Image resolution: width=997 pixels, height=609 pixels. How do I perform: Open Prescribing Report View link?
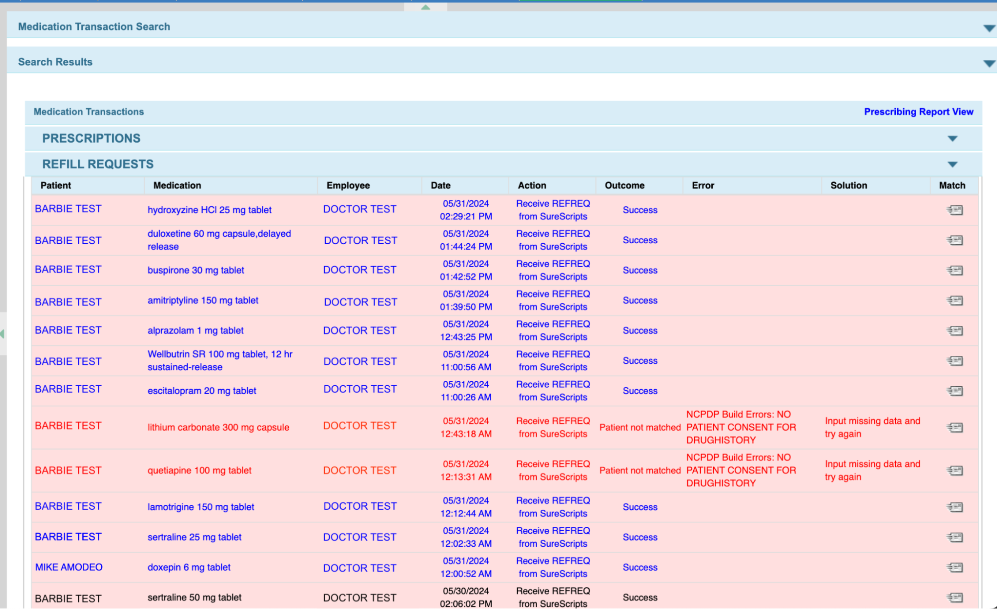pyautogui.click(x=918, y=112)
